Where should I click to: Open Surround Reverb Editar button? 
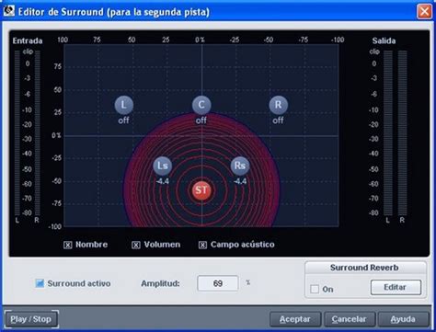click(396, 287)
